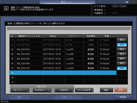Image resolution: width=137 pixels, height=103 pixels.
Task: Open the USBメモリー import option
Action: (x=20, y=90)
